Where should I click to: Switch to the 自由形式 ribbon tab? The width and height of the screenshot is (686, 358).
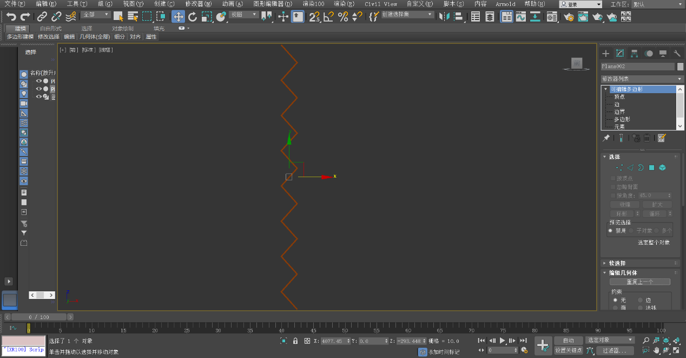[51, 28]
